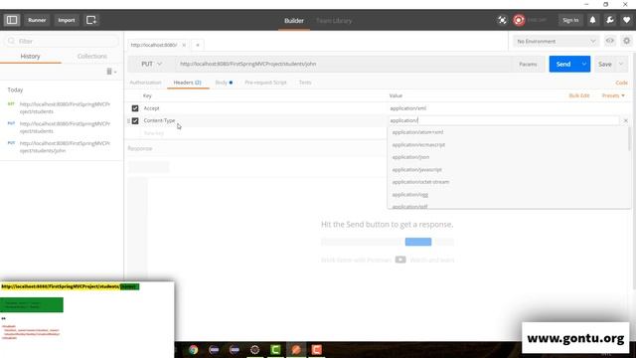The image size is (636, 358).
Task: Click the Params button
Action: tap(528, 64)
